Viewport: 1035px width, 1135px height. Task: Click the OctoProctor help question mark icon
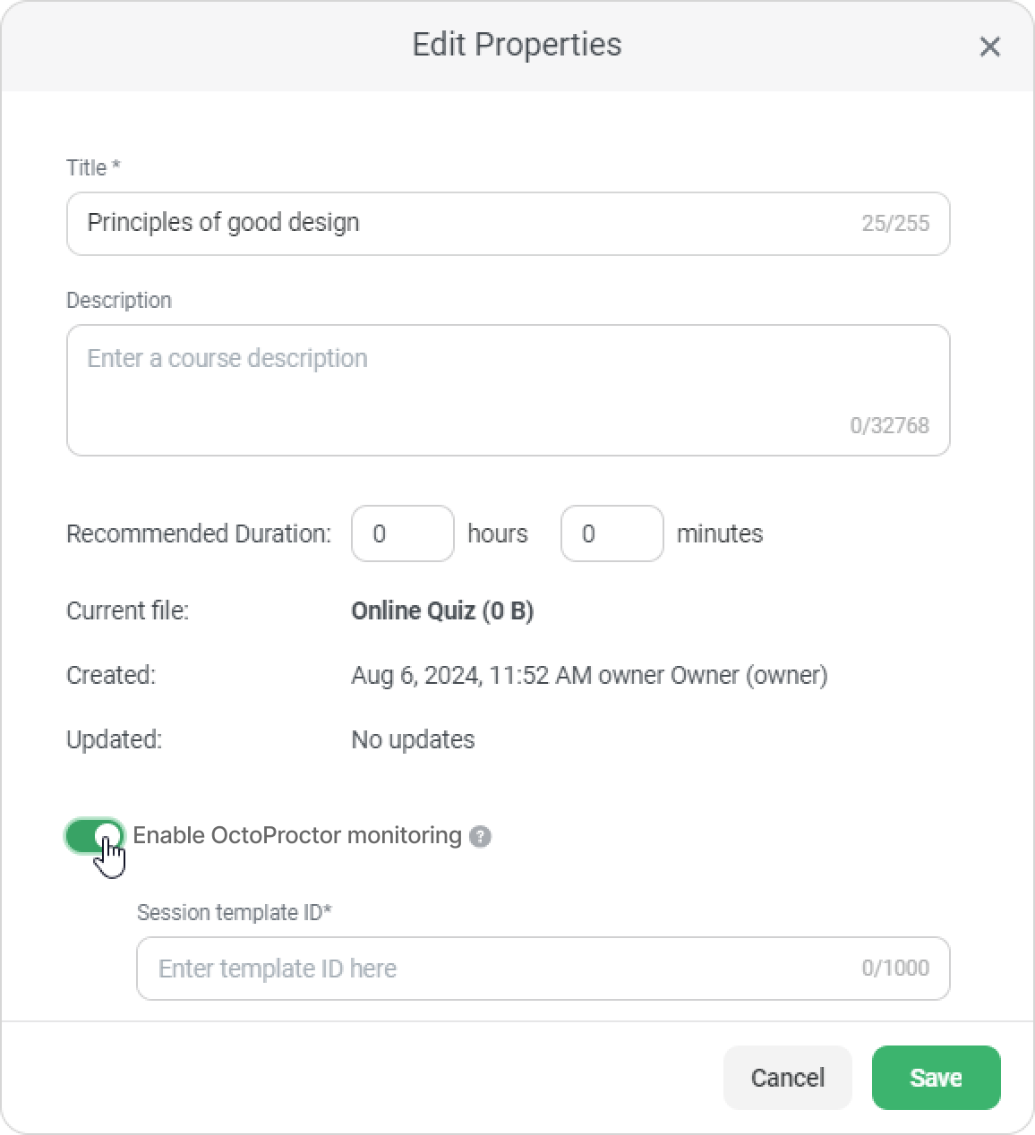click(x=481, y=836)
